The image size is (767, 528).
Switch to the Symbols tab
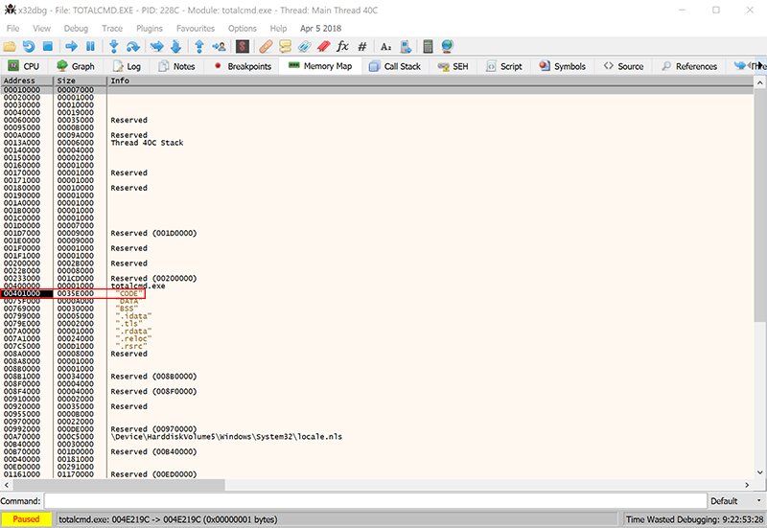[x=563, y=66]
